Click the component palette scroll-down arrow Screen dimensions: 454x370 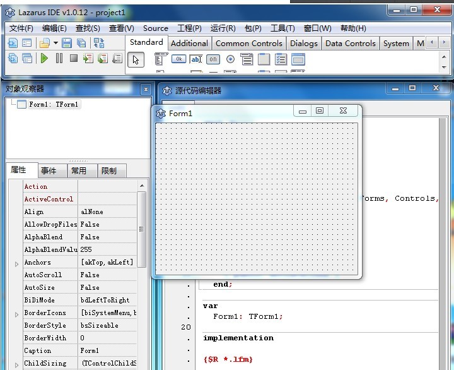pyautogui.click(x=444, y=68)
